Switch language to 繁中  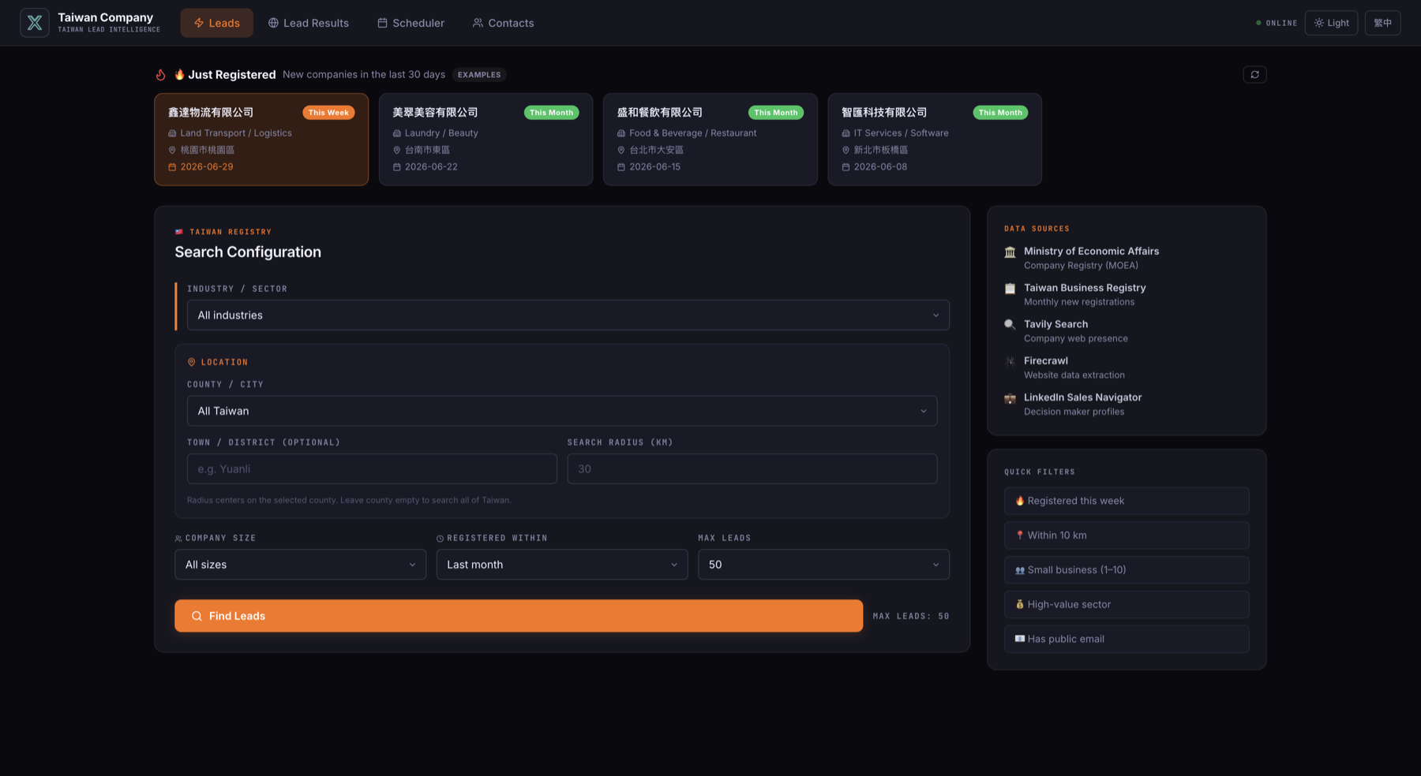[x=1382, y=23]
